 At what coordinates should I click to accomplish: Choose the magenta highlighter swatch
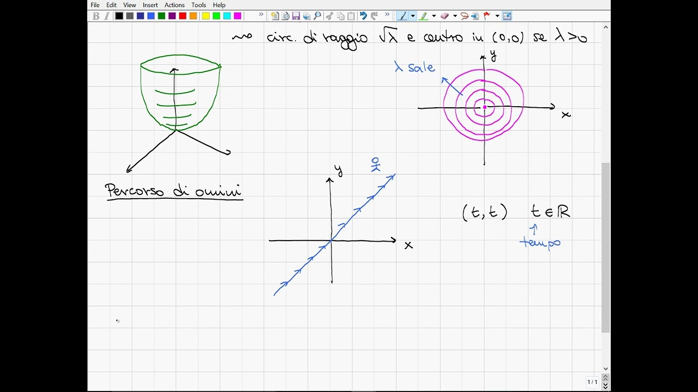[238, 16]
